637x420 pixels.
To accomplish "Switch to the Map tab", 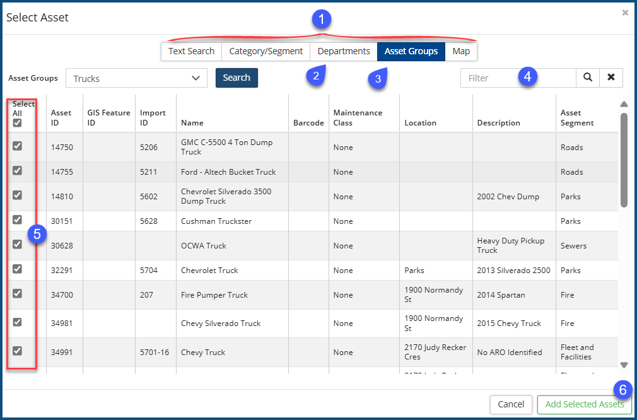I will (461, 51).
